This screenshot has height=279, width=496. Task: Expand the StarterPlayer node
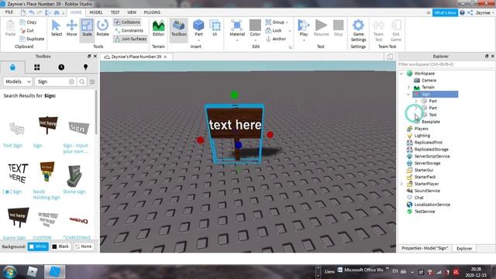[x=401, y=184]
